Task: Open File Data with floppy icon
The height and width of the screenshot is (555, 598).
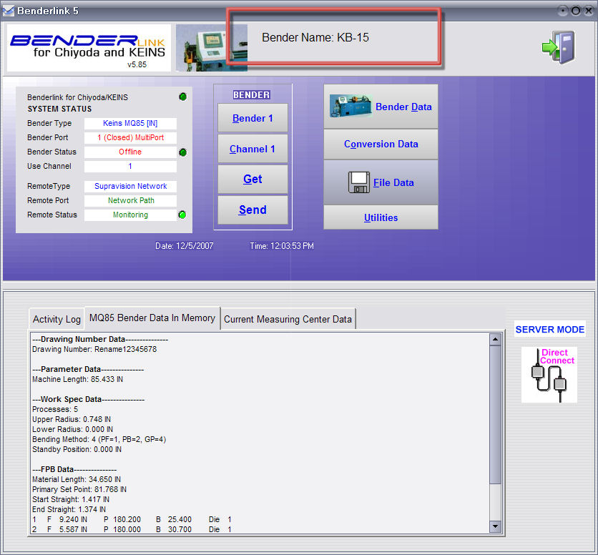Action: [381, 182]
